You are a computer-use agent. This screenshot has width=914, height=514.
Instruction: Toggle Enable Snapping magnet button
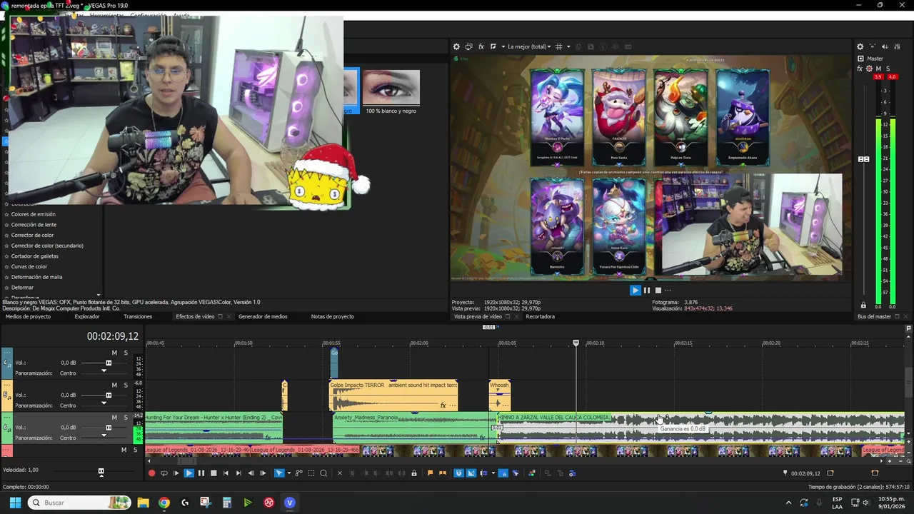point(458,473)
